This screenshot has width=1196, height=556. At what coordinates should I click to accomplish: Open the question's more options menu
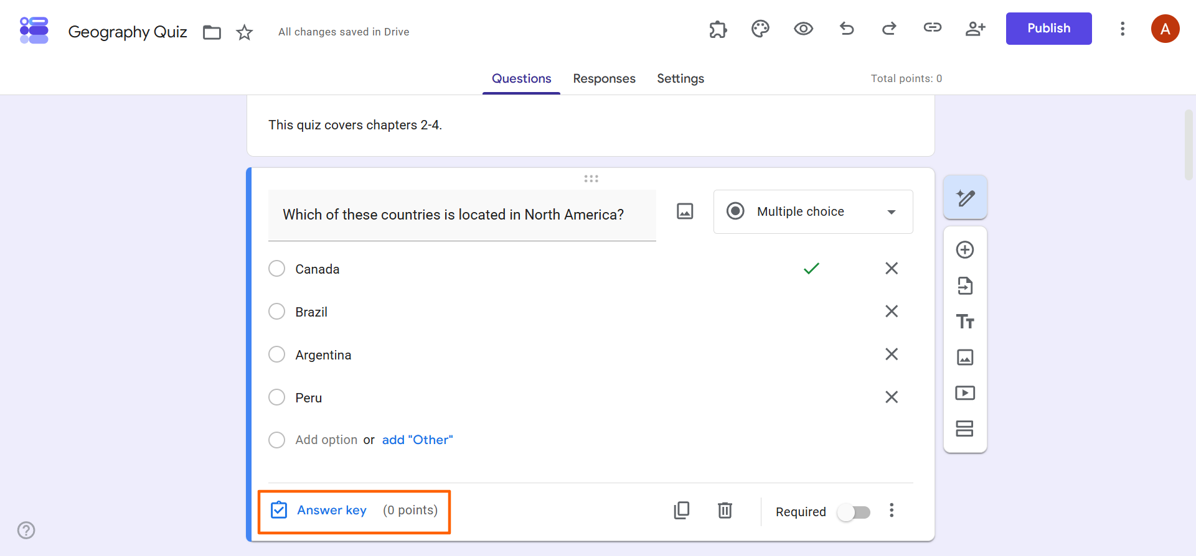(x=892, y=511)
